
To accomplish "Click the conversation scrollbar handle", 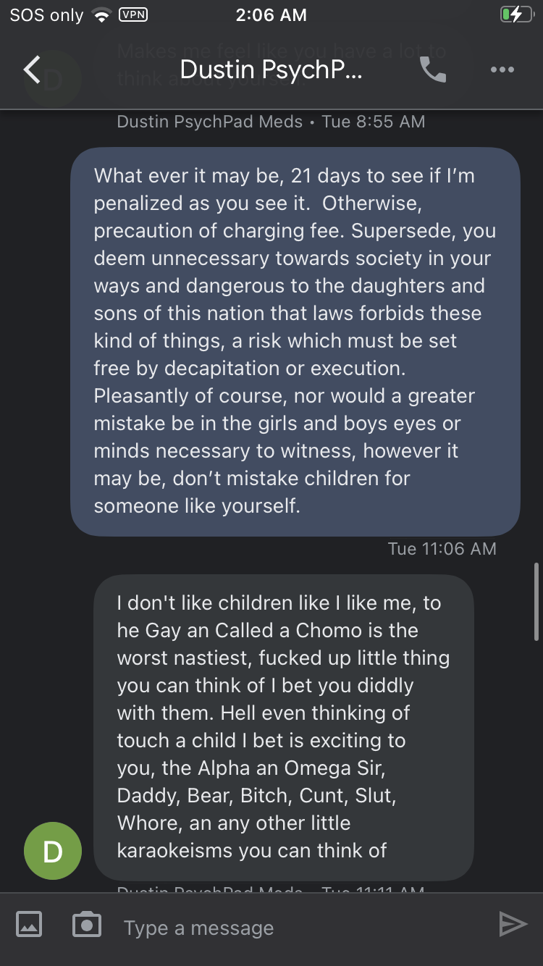I will (x=535, y=601).
